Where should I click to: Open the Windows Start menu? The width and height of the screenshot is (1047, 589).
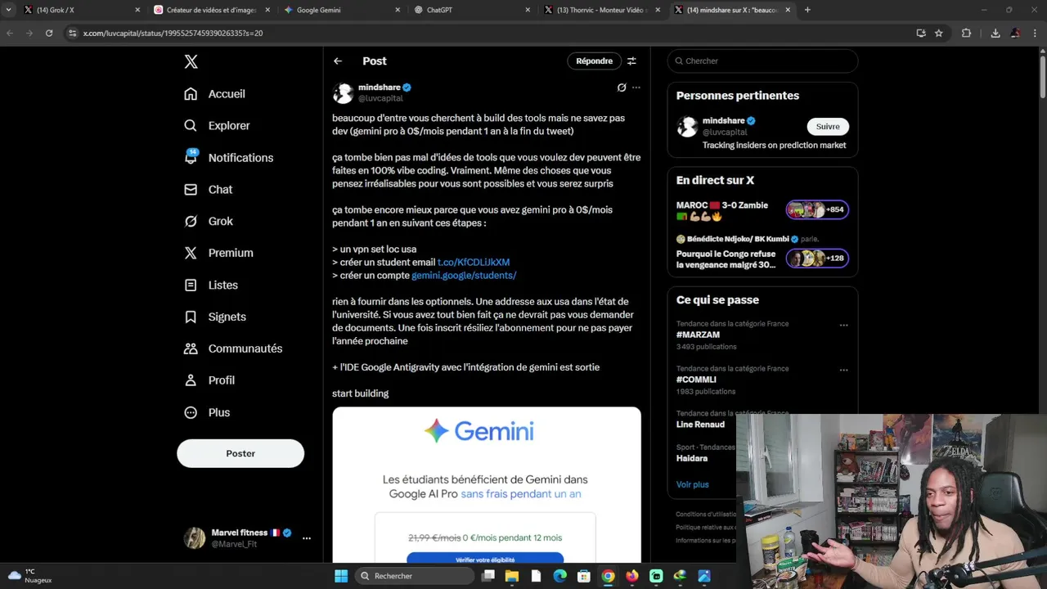point(341,576)
